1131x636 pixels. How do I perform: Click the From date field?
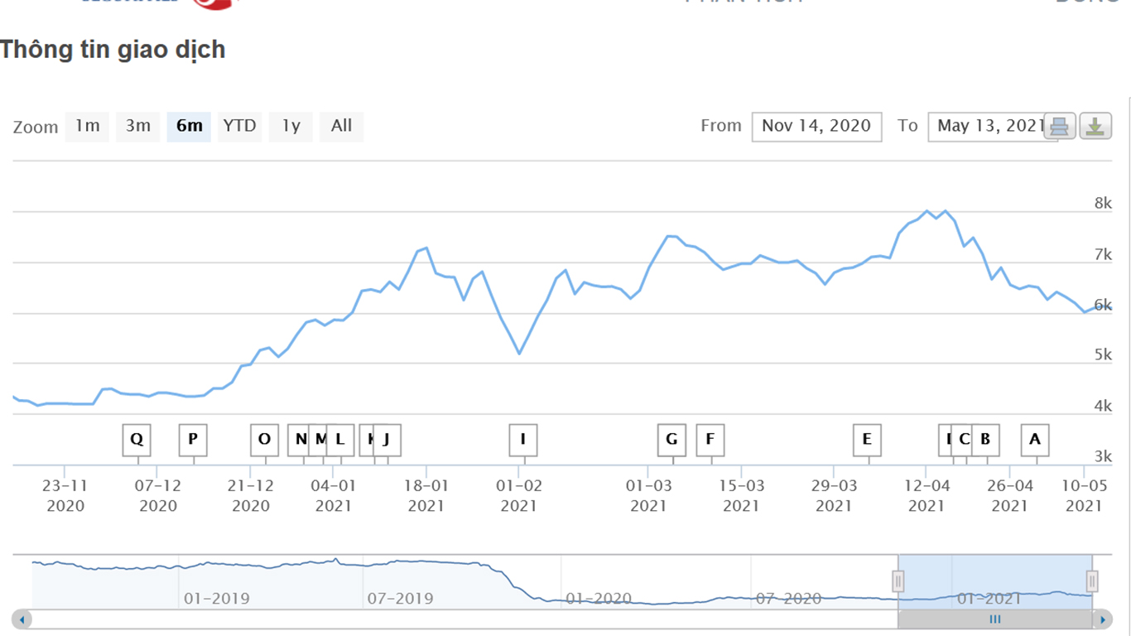pyautogui.click(x=816, y=127)
